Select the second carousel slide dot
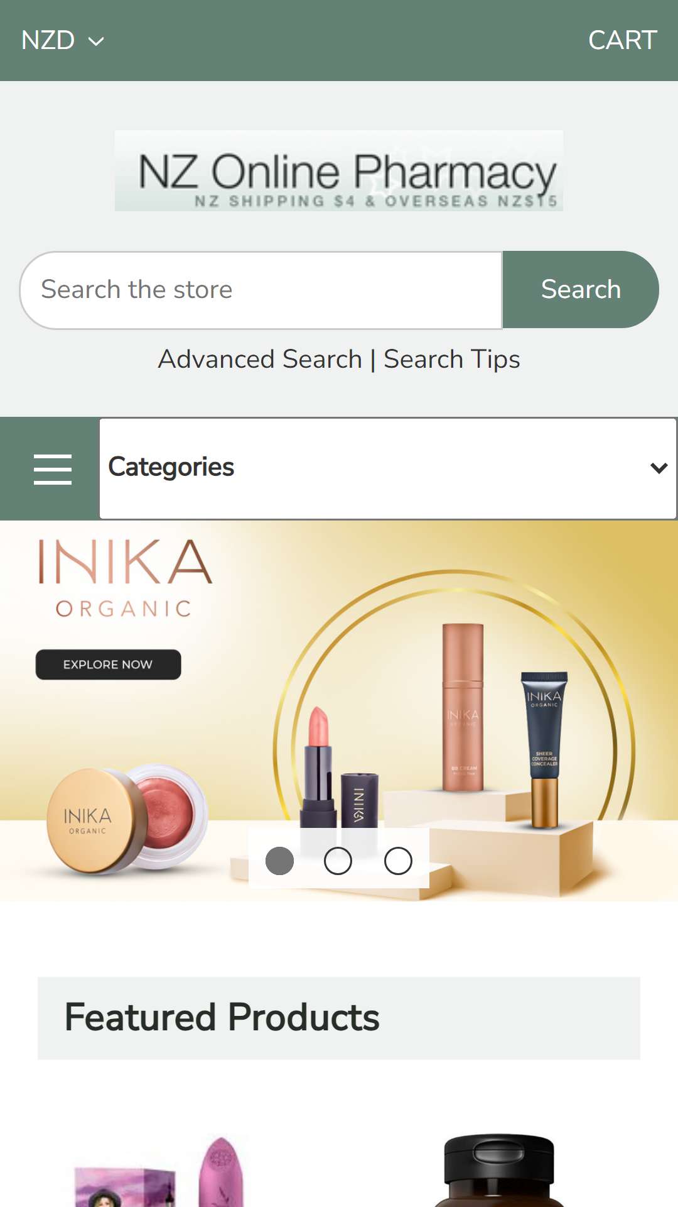The image size is (678, 1207). click(x=338, y=861)
